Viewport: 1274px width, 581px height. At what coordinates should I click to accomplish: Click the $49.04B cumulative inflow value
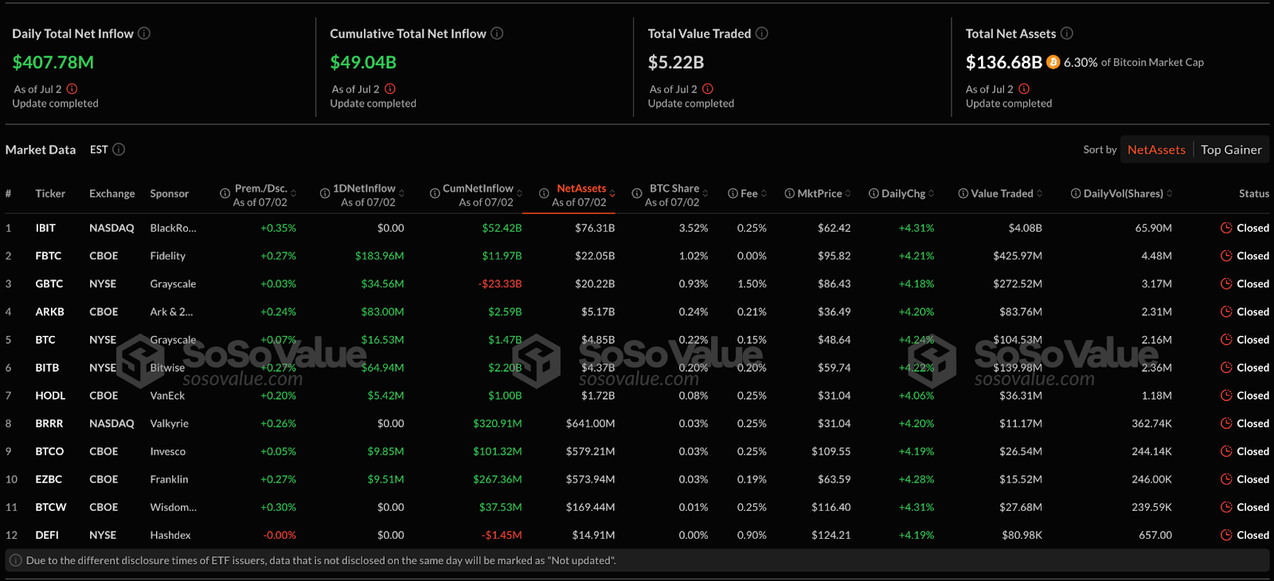pos(363,62)
